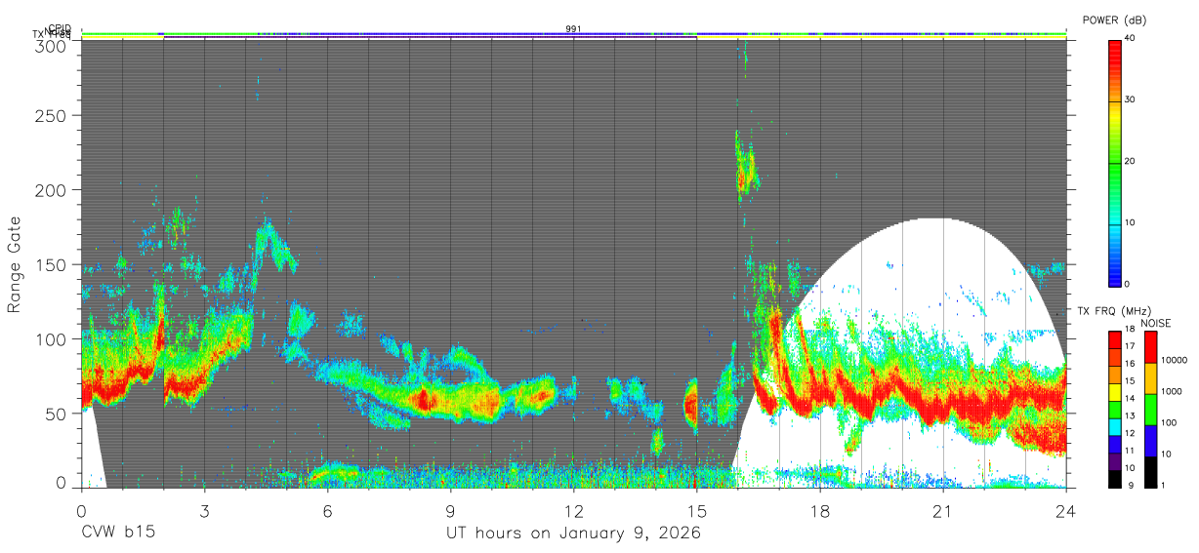Image resolution: width=1199 pixels, height=553 pixels.
Task: Click the 15 MHz tick on TX FRQ scale
Action: click(1130, 382)
